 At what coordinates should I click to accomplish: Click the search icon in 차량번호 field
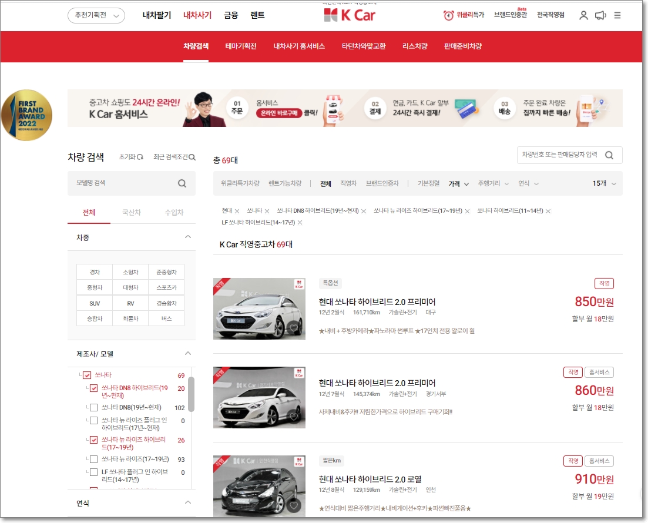pyautogui.click(x=609, y=155)
